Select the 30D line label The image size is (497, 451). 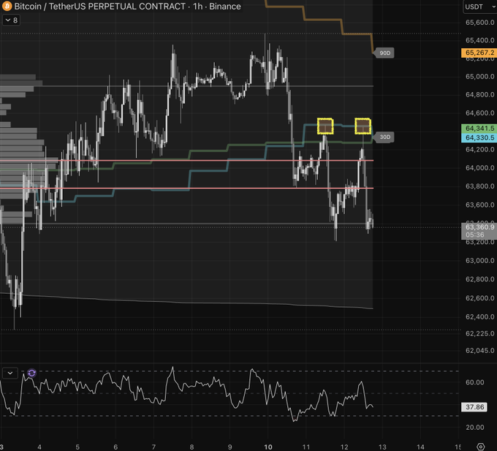(x=384, y=137)
